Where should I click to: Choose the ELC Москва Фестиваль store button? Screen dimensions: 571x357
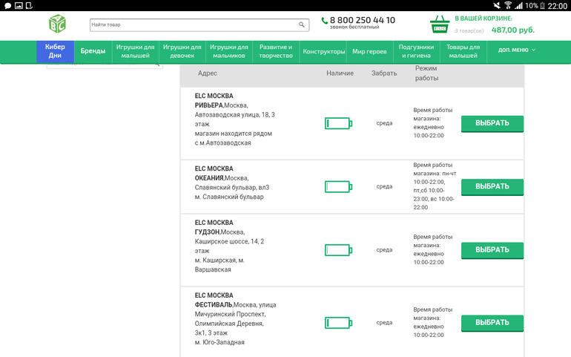pos(492,323)
